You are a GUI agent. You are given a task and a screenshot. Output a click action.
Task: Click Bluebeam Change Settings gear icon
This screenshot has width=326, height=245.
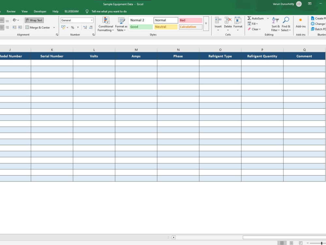[x=313, y=24]
